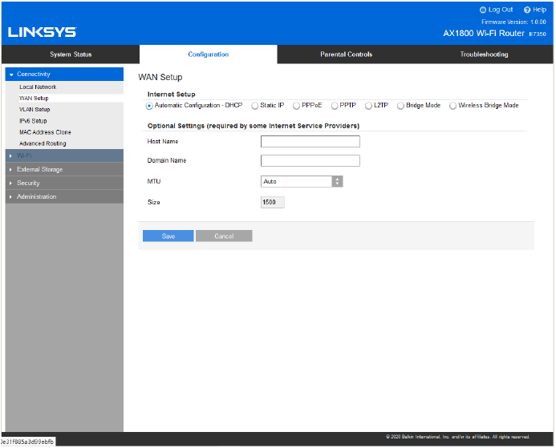
Task: Open the MTU Auto dropdown
Action: 302,181
